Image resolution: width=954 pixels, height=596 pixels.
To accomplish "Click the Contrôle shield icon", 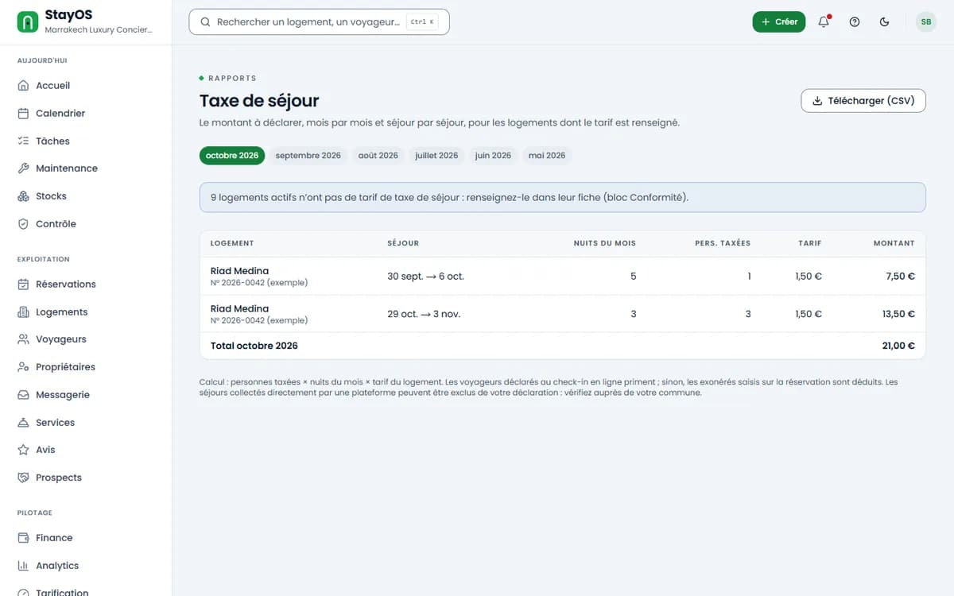I will coord(23,224).
